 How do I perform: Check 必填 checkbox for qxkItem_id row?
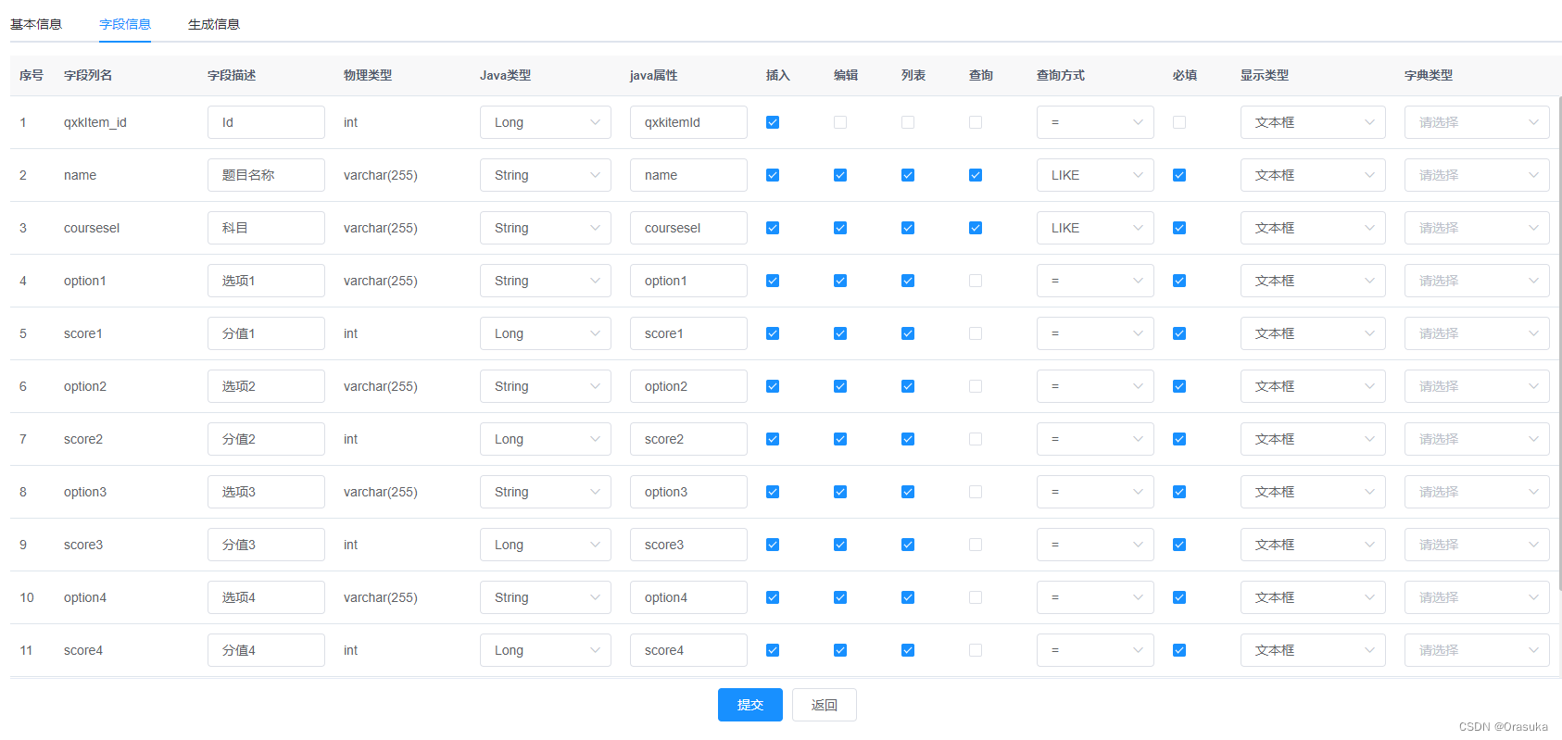pos(1179,122)
